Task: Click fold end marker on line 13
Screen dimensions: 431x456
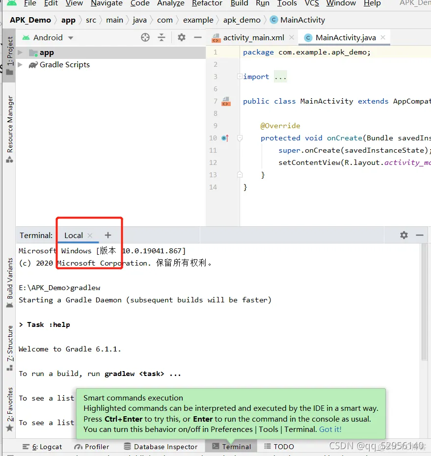Action: tap(240, 175)
